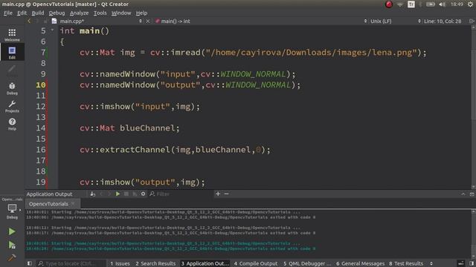The image size is (476, 267).
Task: Open the Welcome mode
Action: click(12, 35)
